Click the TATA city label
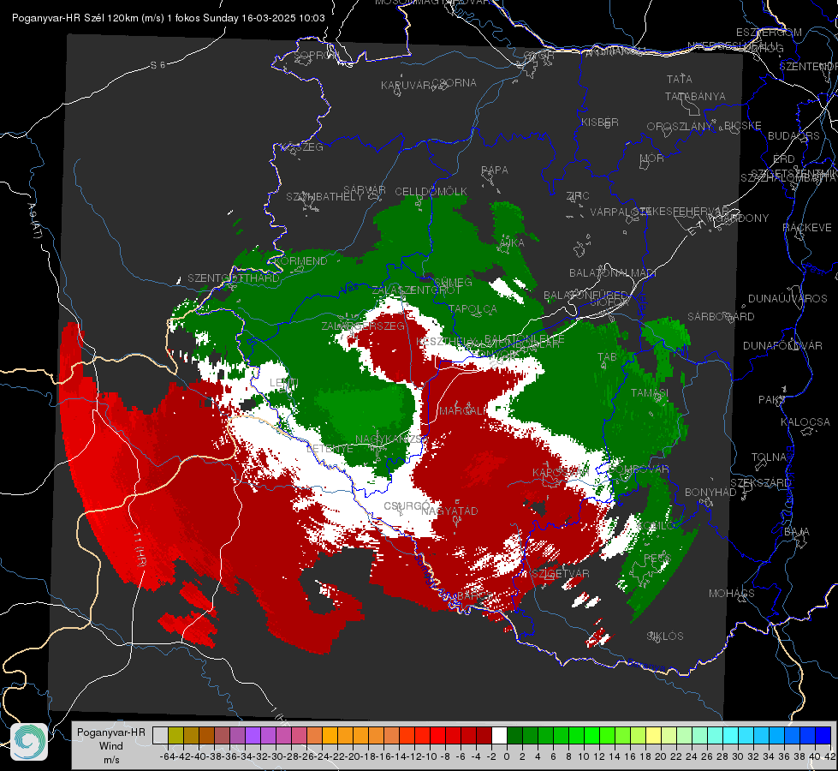Viewport: 838px width, 771px height. (x=680, y=79)
